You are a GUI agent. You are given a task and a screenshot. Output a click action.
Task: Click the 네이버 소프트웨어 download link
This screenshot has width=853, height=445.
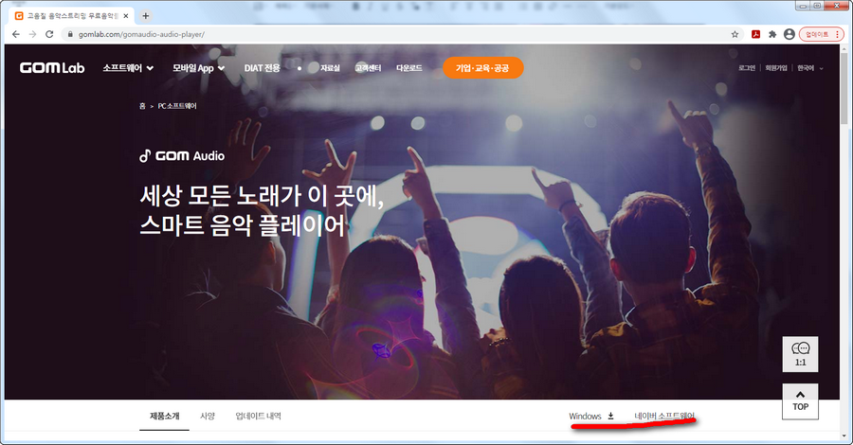[x=664, y=416]
